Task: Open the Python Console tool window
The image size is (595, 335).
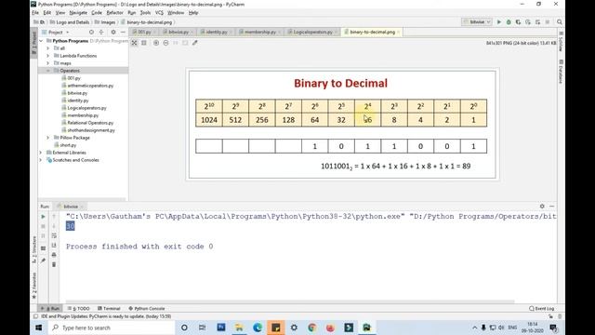Action: click(x=147, y=308)
